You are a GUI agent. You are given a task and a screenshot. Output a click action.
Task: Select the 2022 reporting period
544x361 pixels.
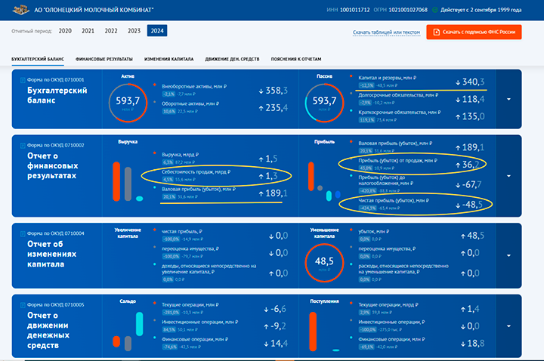point(111,31)
